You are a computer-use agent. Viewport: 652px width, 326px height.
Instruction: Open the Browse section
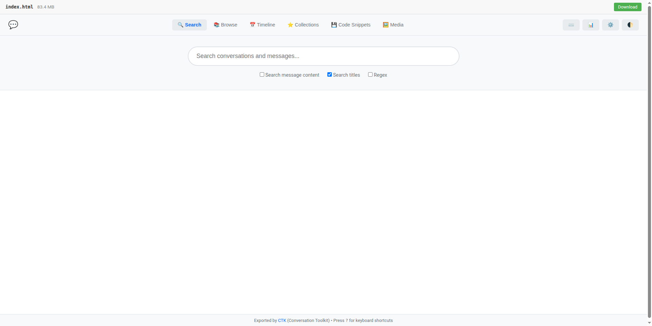225,25
